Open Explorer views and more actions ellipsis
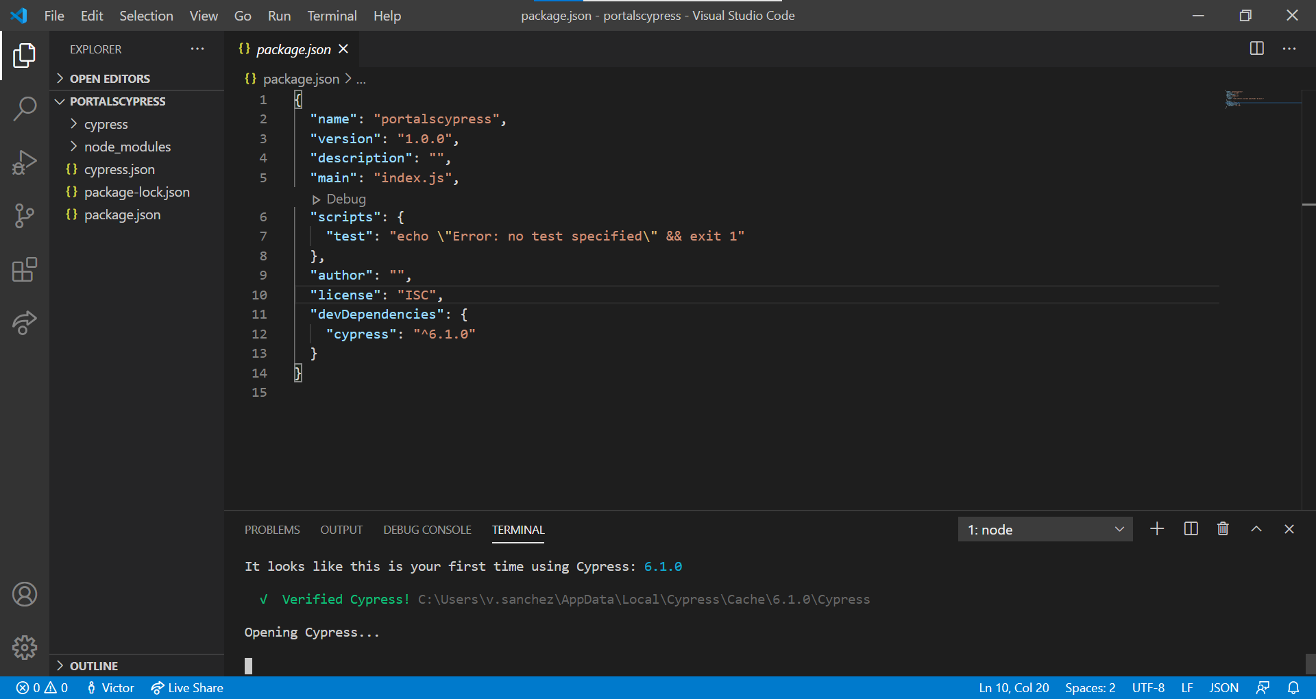 pyautogui.click(x=197, y=49)
